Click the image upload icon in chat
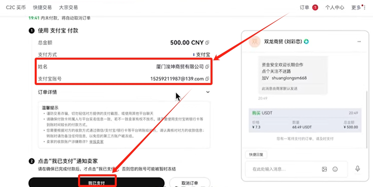Viewport: 373px width, 187px height. 324,169
